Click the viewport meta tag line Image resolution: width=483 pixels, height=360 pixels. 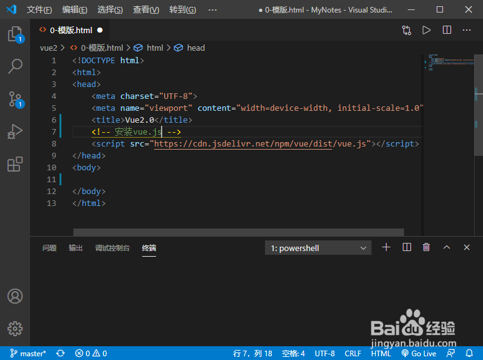pyautogui.click(x=257, y=108)
